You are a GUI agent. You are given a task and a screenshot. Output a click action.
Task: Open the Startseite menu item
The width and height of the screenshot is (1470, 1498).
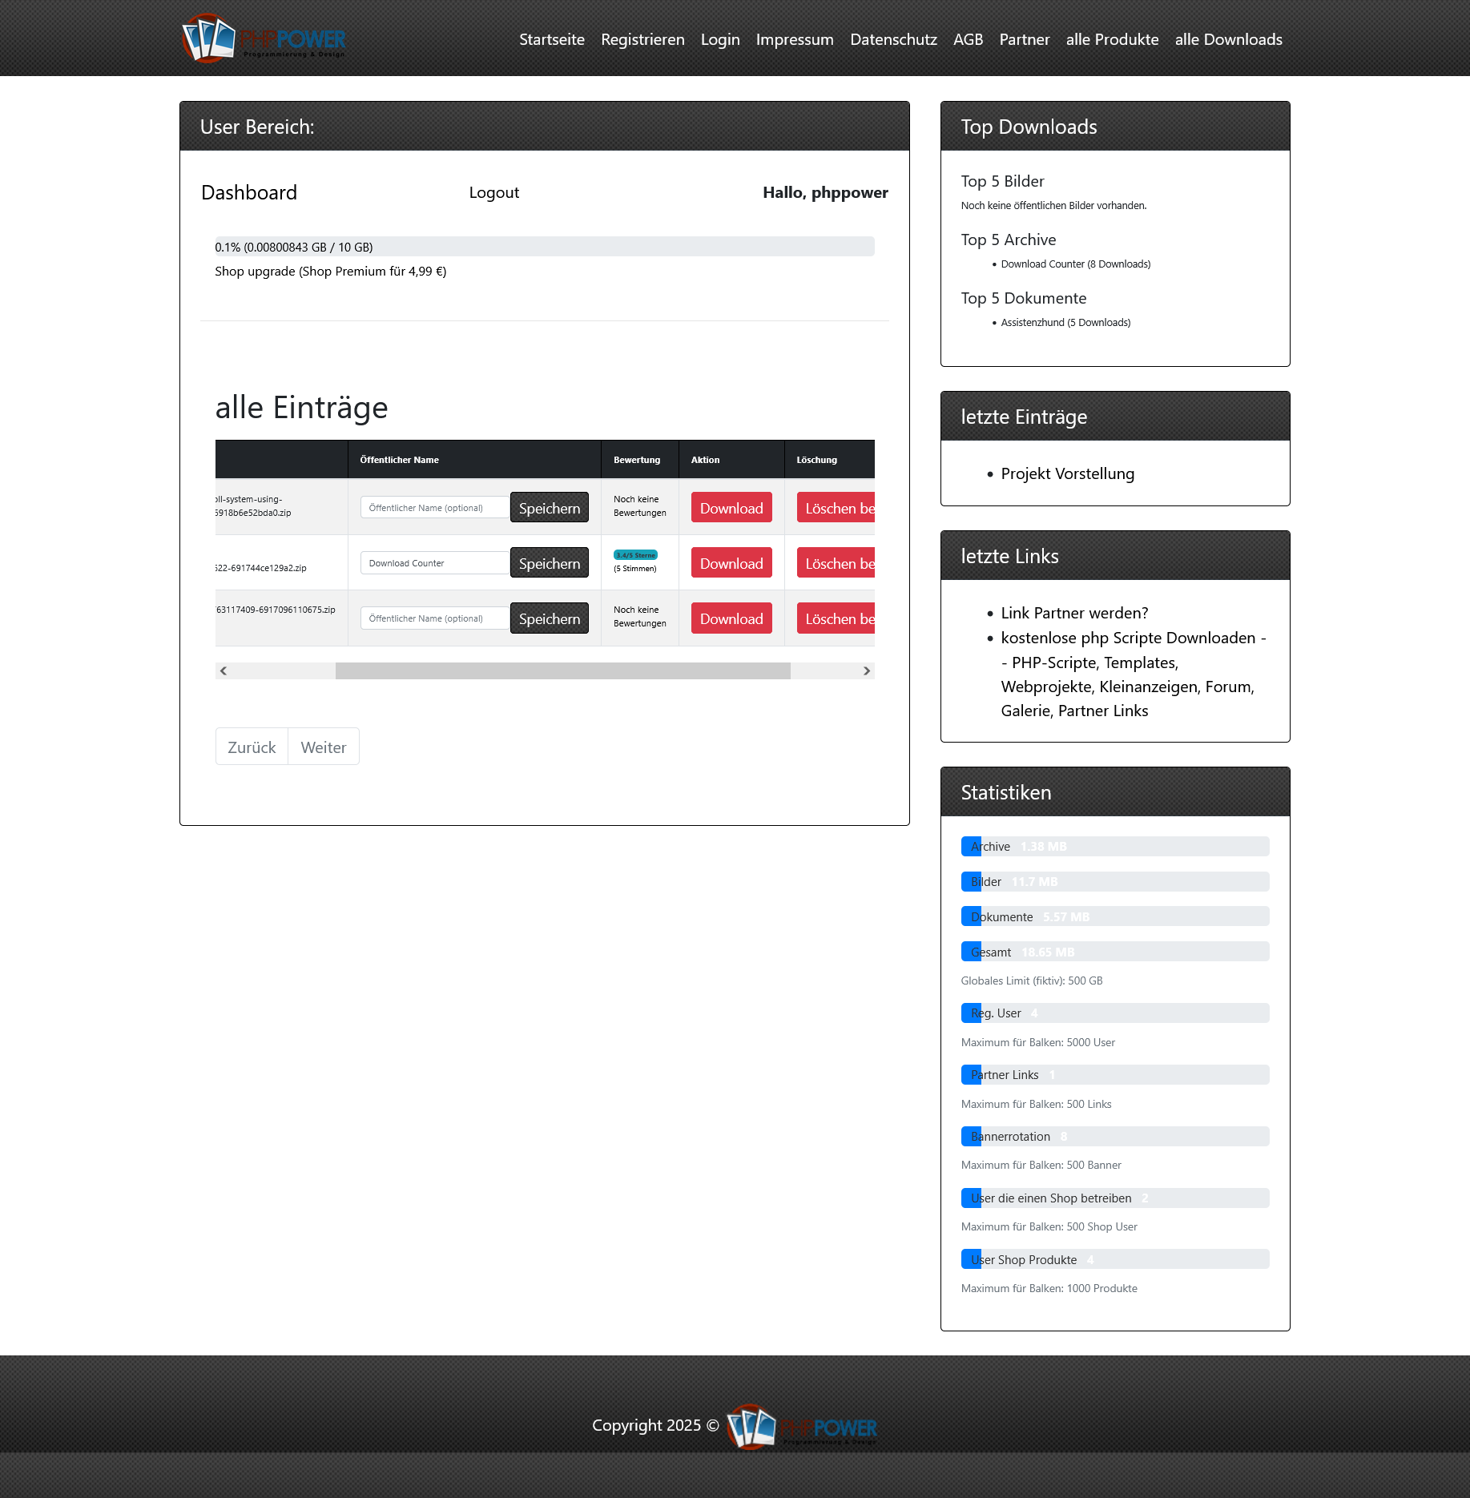tap(551, 39)
